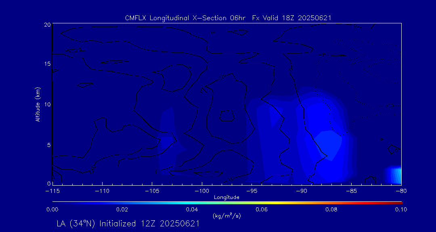The image size is (436, 232).
Task: Click the x-axis tick label '-85'
Action: [x=352, y=192]
